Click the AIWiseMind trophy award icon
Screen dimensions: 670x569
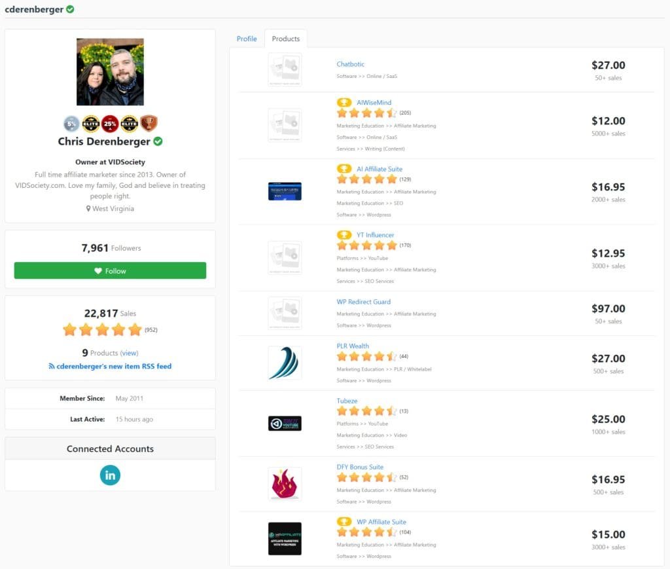pyautogui.click(x=344, y=102)
